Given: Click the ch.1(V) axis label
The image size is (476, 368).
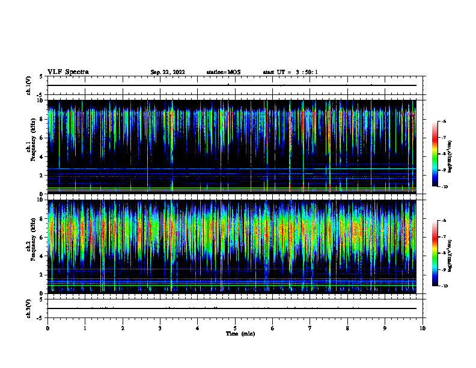Looking at the screenshot, I should (29, 85).
